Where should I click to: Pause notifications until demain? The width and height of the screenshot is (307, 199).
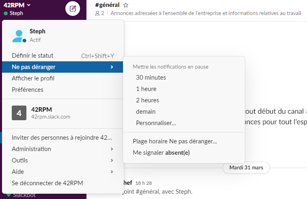(x=184, y=112)
